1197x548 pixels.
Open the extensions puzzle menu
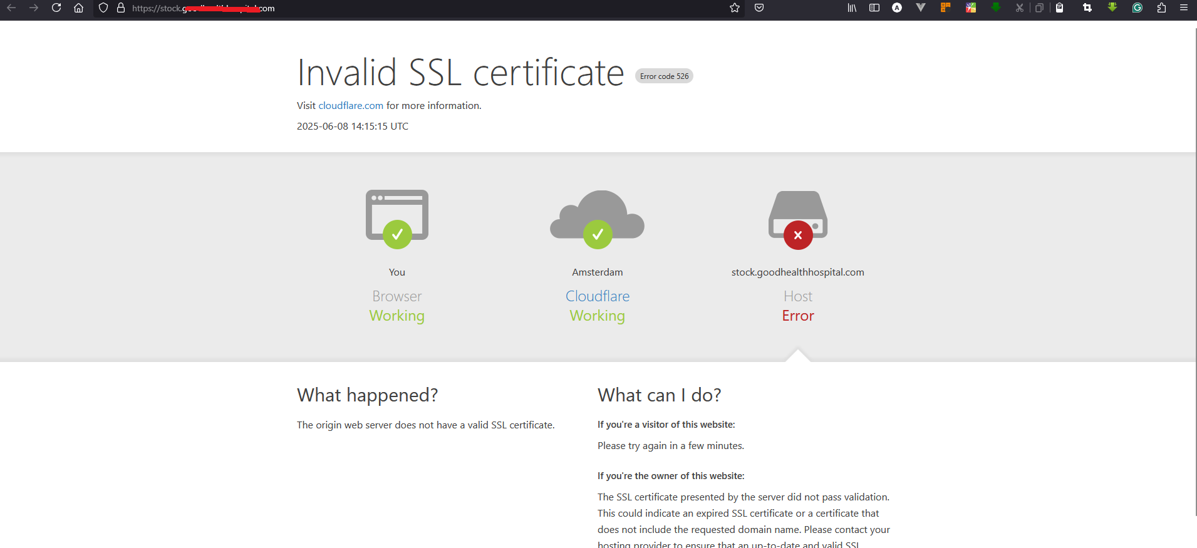point(1161,8)
